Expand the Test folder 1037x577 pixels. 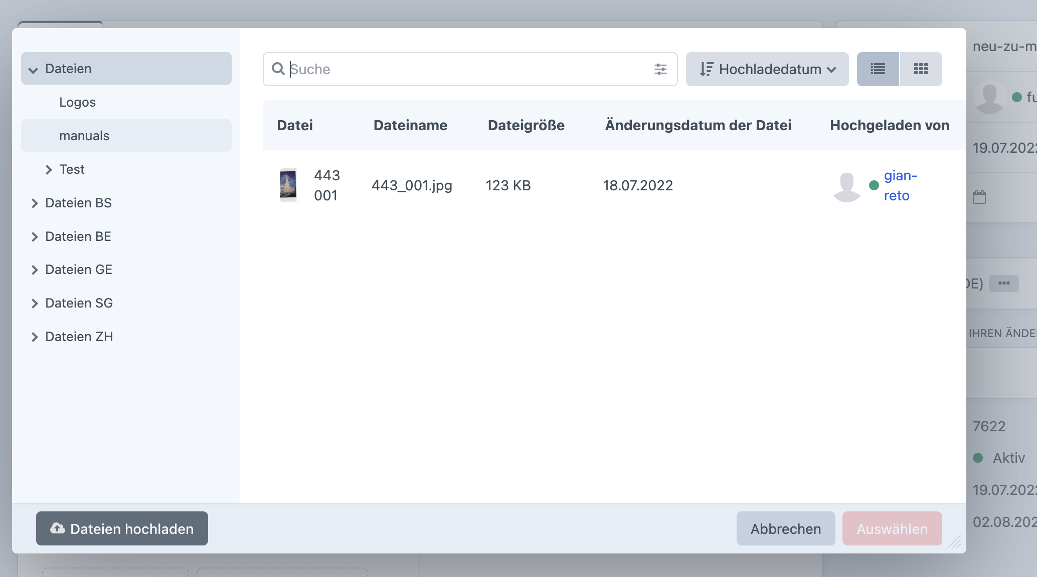click(x=48, y=169)
